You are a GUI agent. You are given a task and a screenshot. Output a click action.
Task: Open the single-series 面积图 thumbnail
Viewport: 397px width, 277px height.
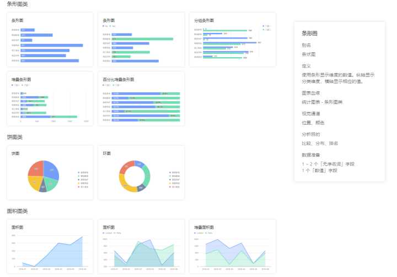pos(50,246)
